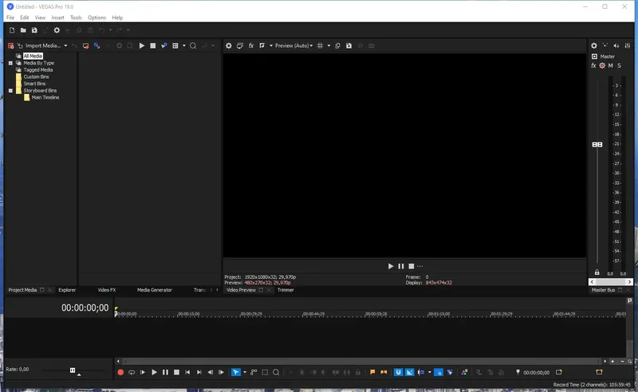The height and width of the screenshot is (392, 638).
Task: Open a project with the folder icon
Action: point(23,30)
